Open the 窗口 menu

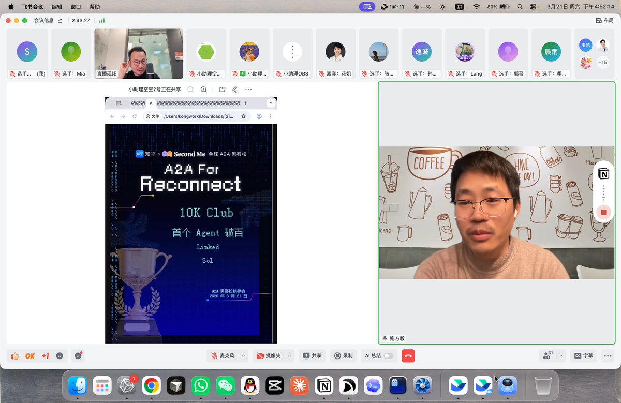76,7
